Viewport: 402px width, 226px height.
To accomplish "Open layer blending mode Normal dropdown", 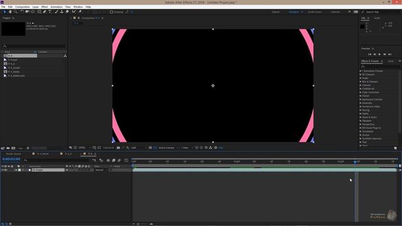I will click(x=101, y=170).
